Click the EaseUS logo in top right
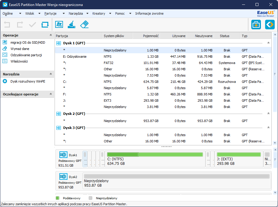The width and height of the screenshot is (278, 207). coord(266,13)
